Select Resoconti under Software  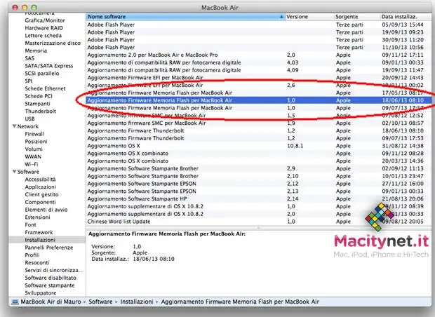[x=37, y=262]
